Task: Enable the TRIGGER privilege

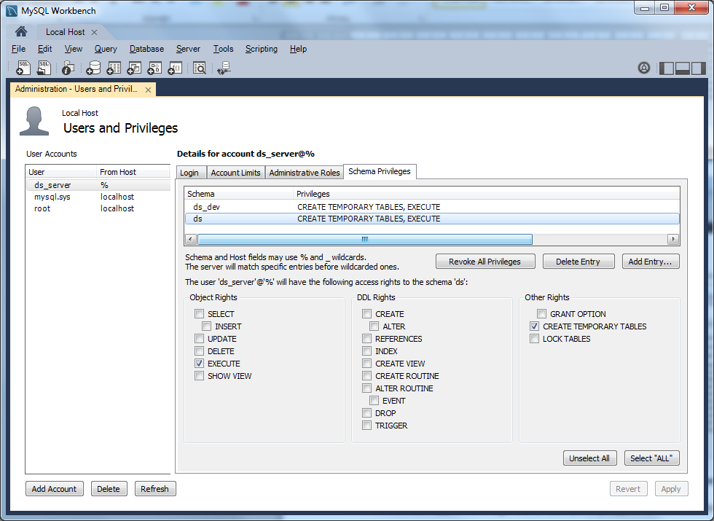Action: pos(366,425)
